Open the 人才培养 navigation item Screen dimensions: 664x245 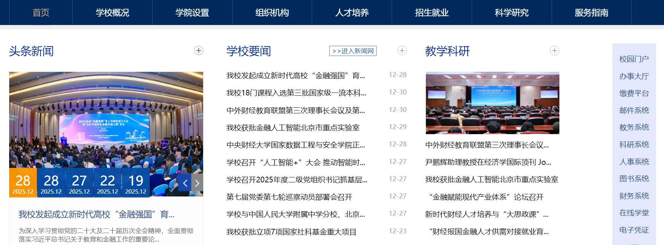coord(352,13)
